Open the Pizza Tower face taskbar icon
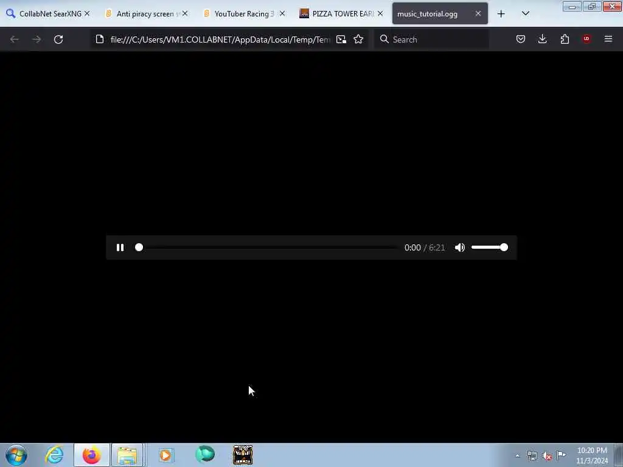The height and width of the screenshot is (467, 623). [243, 455]
